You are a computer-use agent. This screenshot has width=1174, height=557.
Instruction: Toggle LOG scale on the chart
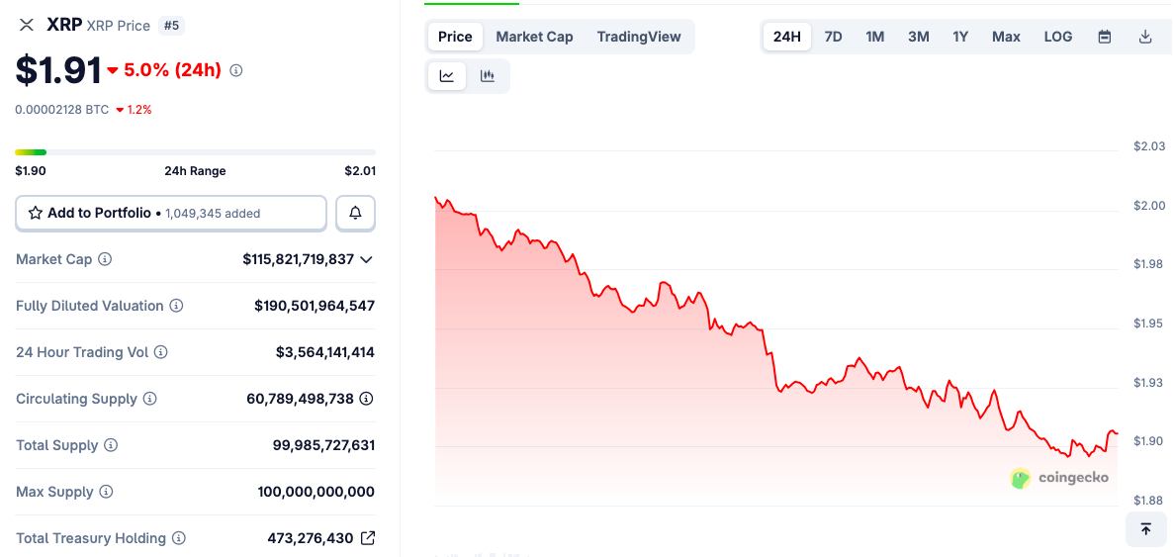tap(1057, 37)
